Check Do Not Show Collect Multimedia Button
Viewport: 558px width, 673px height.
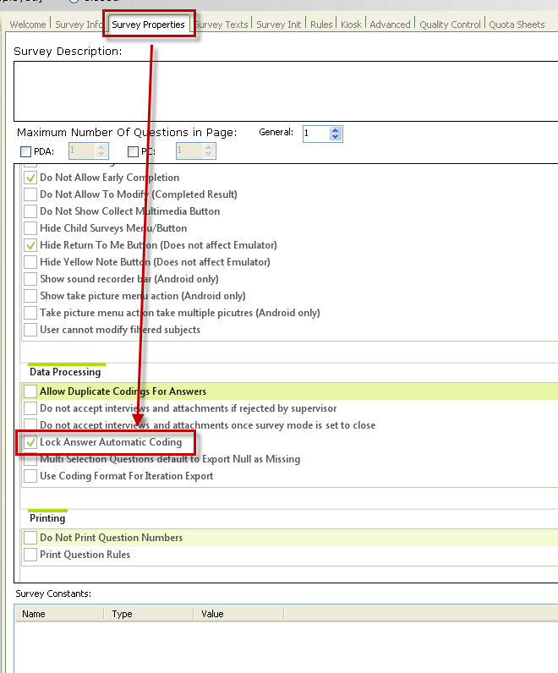[30, 211]
